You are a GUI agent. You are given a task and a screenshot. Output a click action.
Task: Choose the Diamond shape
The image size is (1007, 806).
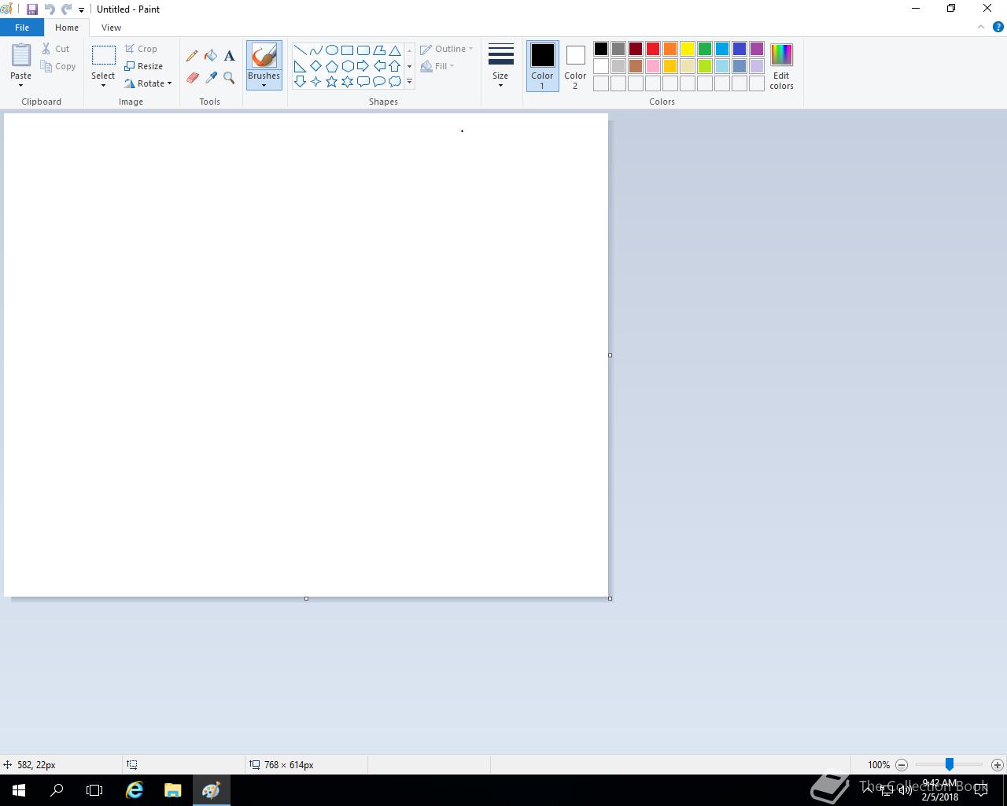pyautogui.click(x=315, y=66)
